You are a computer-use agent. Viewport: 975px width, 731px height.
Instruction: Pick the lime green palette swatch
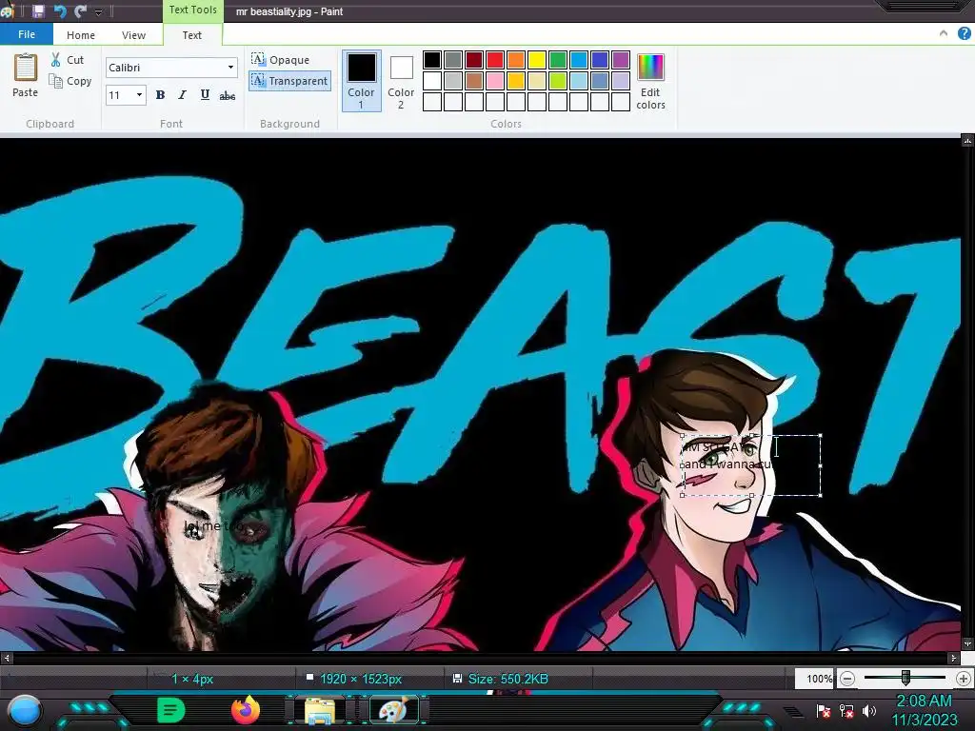tap(558, 81)
